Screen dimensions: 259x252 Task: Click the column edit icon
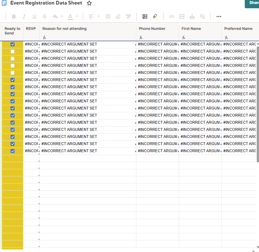click(x=202, y=16)
